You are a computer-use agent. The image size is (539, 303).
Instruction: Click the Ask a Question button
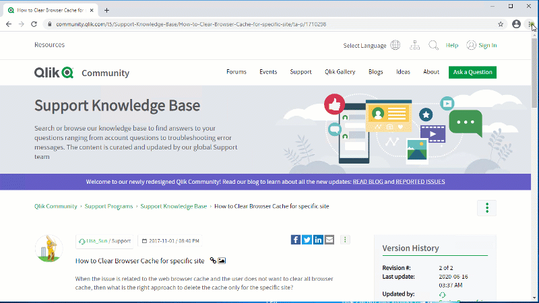click(472, 72)
